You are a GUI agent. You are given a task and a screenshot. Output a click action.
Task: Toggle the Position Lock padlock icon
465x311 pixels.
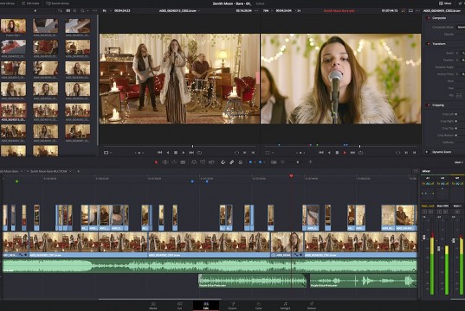pyautogui.click(x=241, y=162)
